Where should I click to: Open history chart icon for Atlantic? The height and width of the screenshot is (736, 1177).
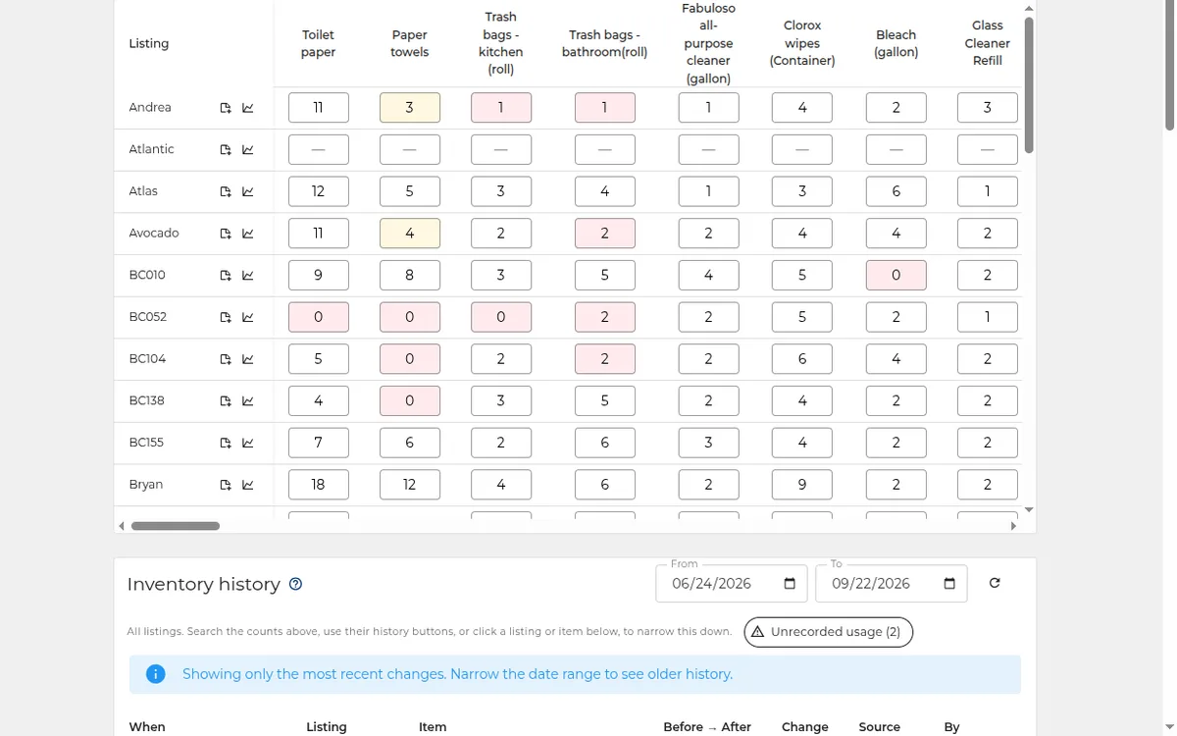tap(247, 150)
